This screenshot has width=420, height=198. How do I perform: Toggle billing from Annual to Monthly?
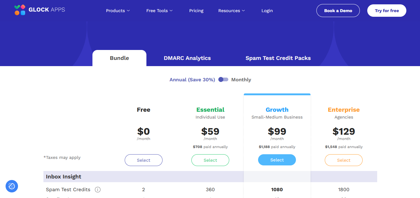(x=223, y=79)
